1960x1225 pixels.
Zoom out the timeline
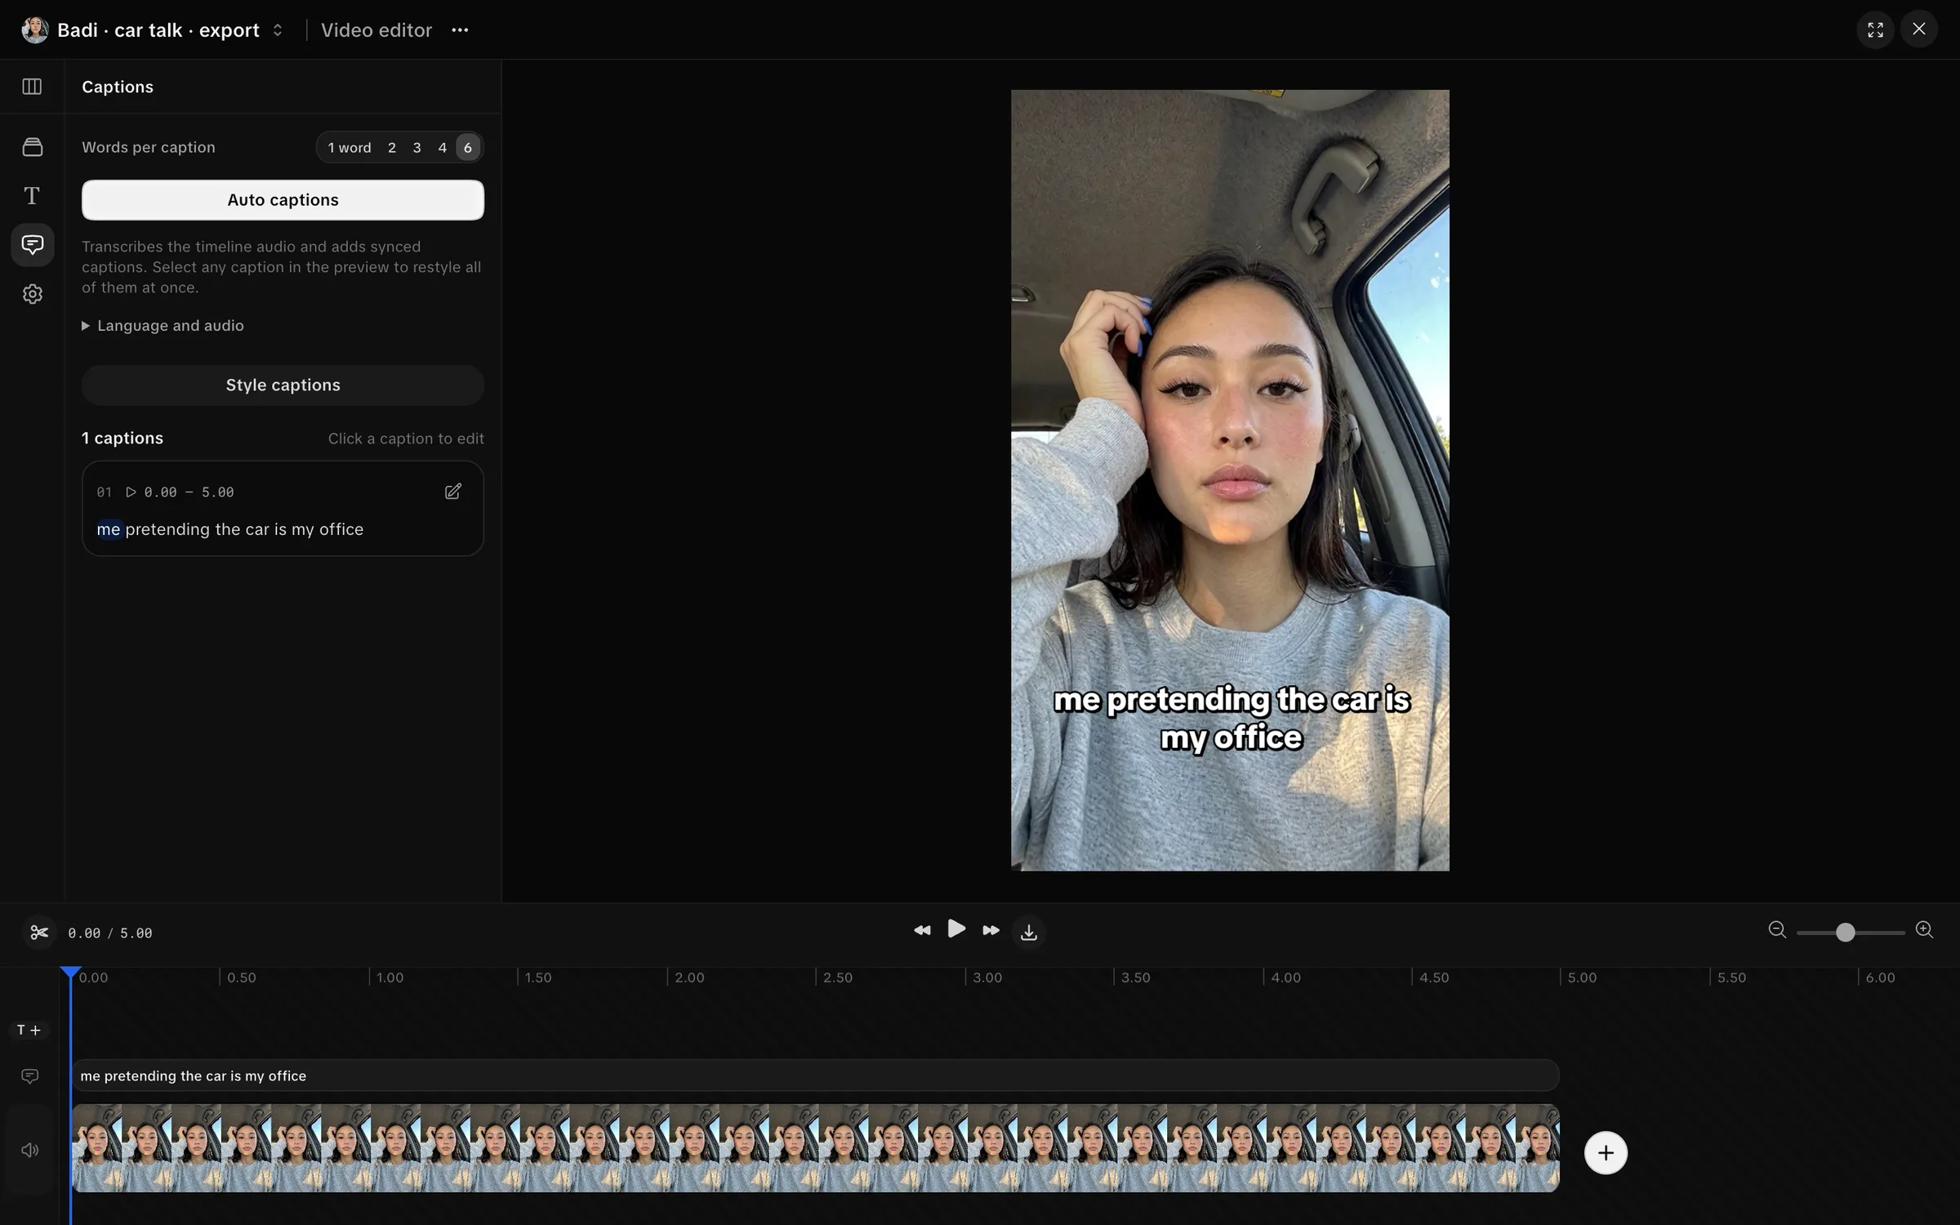tap(1777, 930)
